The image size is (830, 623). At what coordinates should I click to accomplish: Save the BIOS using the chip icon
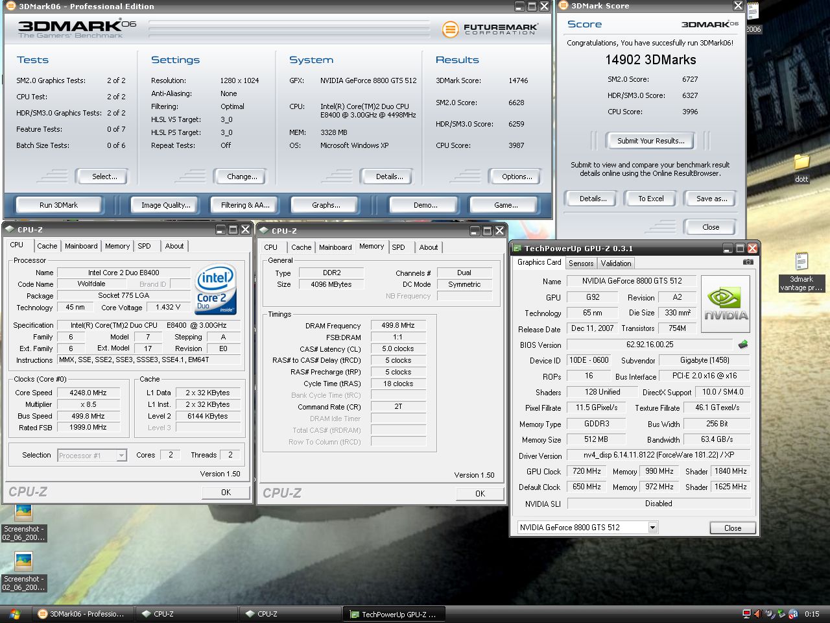[x=743, y=345]
